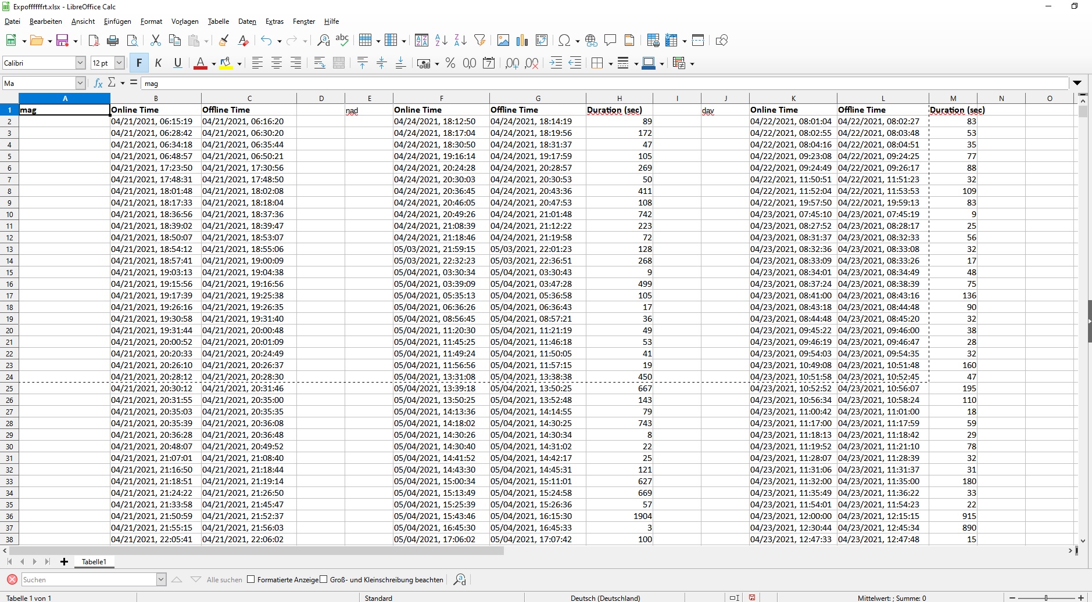Export directly as PDF icon
The width and height of the screenshot is (1092, 602).
94,41
